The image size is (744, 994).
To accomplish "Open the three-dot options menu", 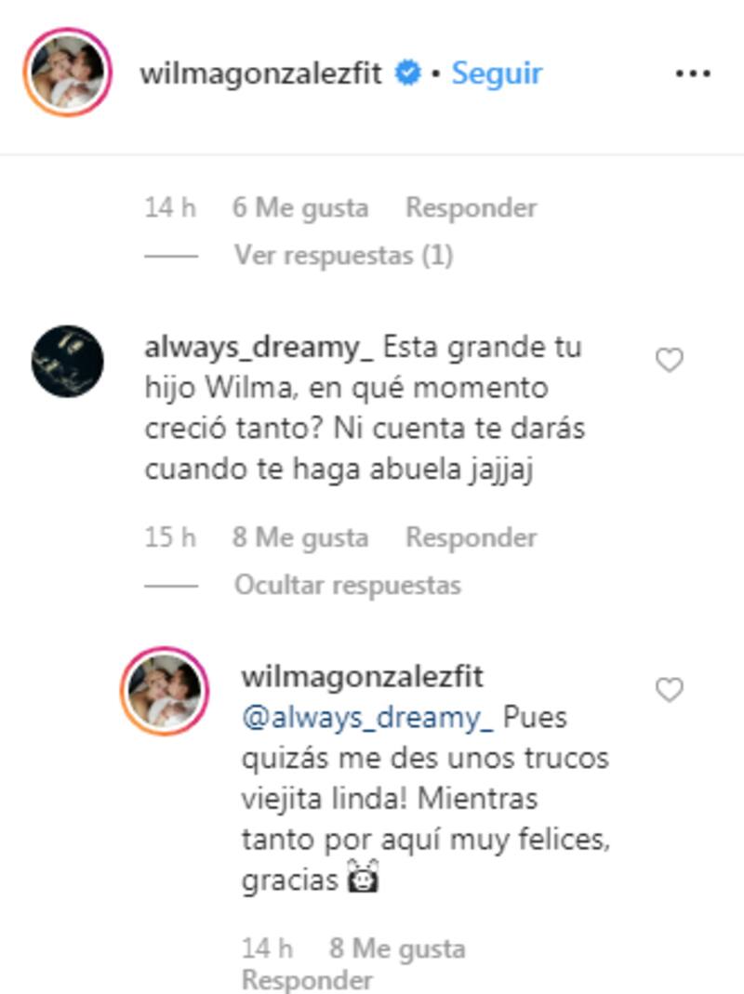I will pos(693,73).
